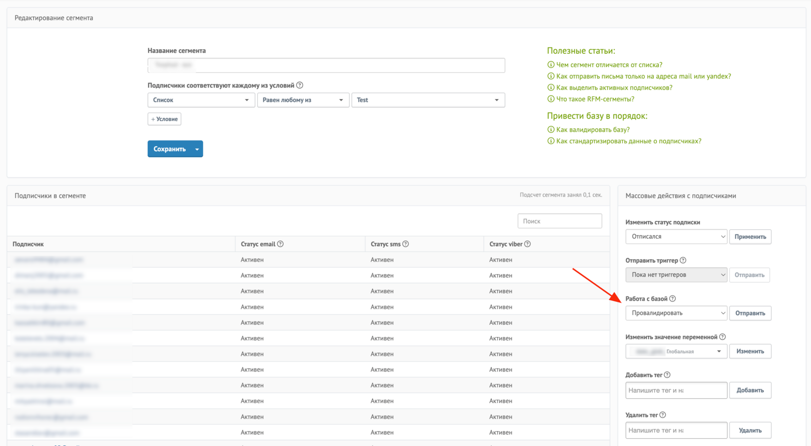
Task: Click the Статус viber column header text
Action: click(x=506, y=244)
